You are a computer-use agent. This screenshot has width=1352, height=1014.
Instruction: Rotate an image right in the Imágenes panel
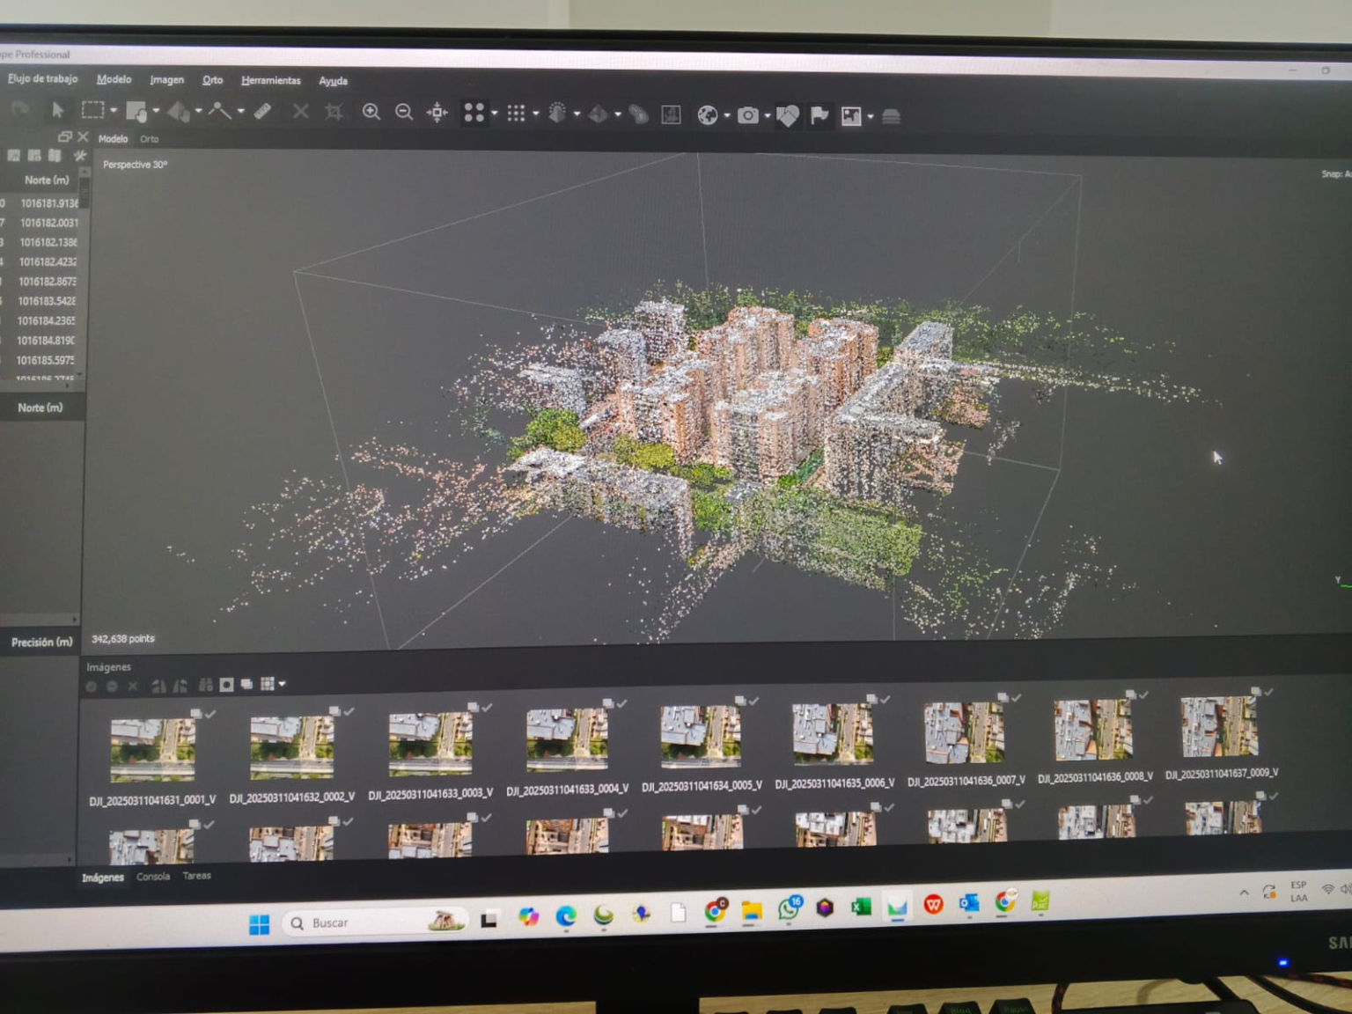pyautogui.click(x=180, y=686)
